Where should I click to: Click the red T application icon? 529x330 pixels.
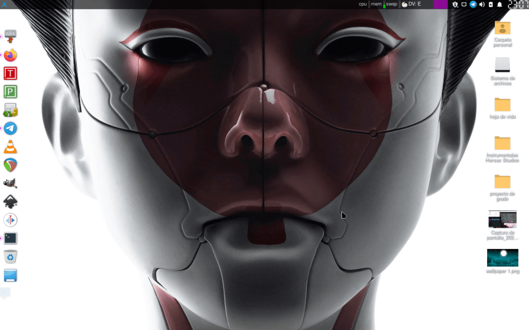(10, 73)
